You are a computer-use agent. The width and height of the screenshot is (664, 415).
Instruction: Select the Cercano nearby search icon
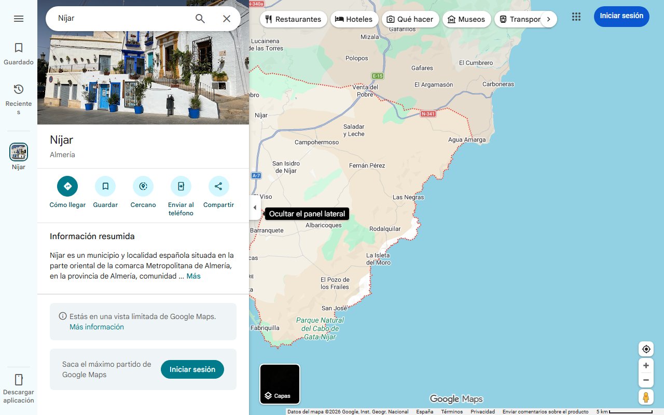pyautogui.click(x=143, y=186)
